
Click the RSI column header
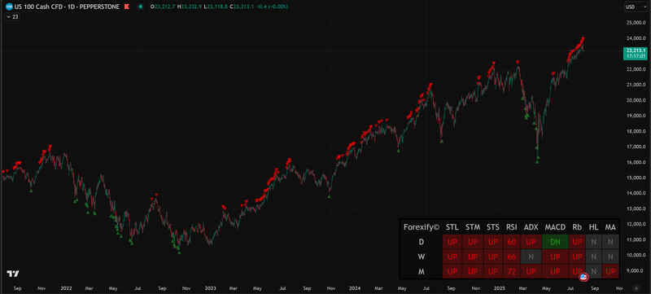pyautogui.click(x=512, y=227)
